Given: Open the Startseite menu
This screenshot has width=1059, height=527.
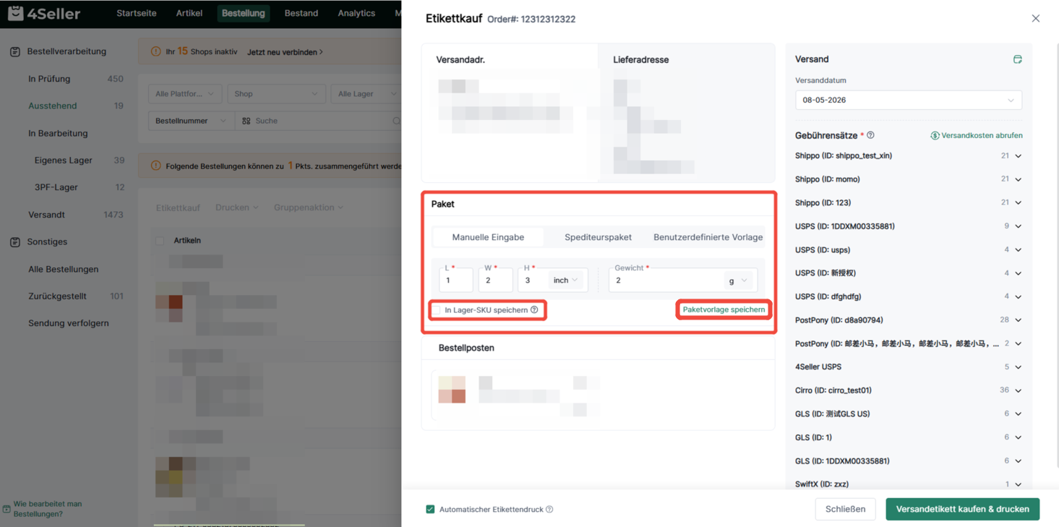Looking at the screenshot, I should pyautogui.click(x=137, y=13).
